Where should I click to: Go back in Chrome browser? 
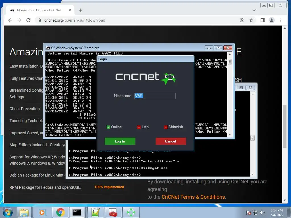click(x=10, y=20)
